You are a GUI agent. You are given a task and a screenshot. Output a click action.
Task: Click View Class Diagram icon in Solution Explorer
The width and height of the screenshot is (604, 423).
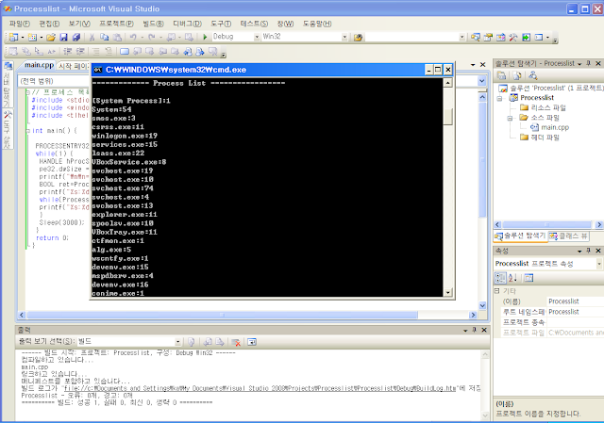533,75
